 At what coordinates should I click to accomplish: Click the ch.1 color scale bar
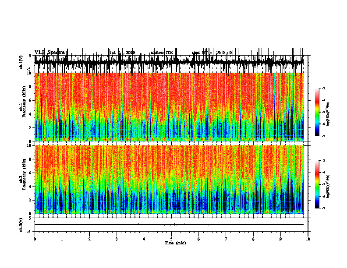[317, 112]
